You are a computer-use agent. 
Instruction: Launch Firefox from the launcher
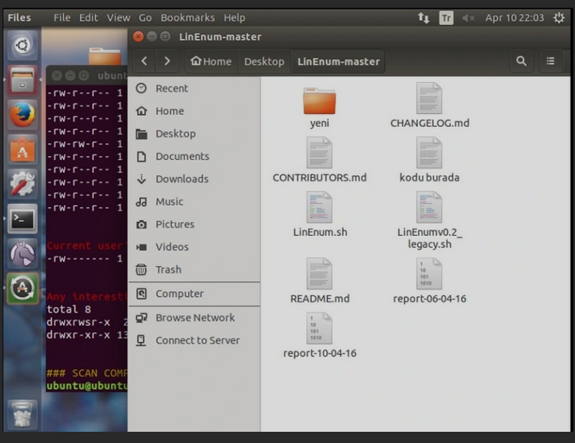click(x=22, y=114)
